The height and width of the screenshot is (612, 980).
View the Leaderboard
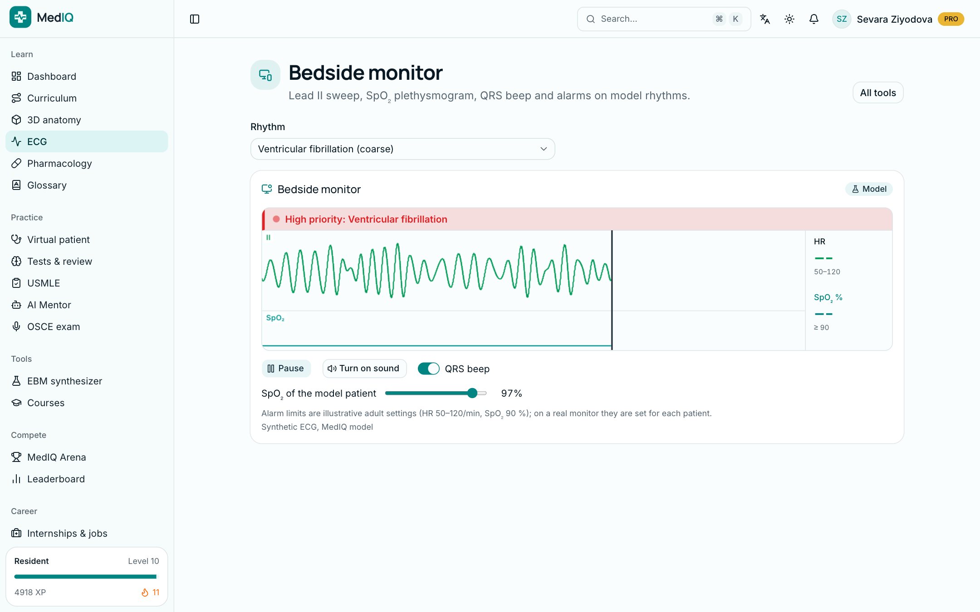pyautogui.click(x=87, y=479)
